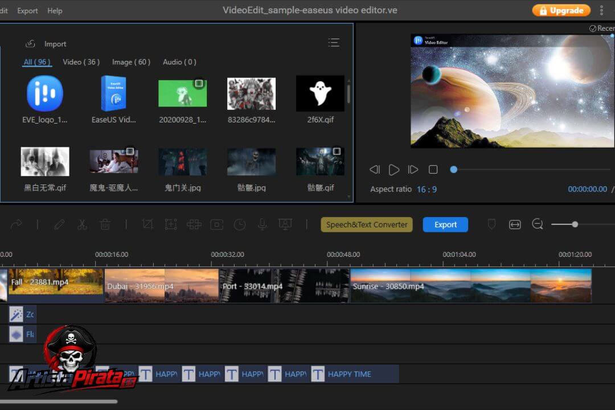The width and height of the screenshot is (615, 410).
Task: Click the filter effect icon on timeline
Action: pyautogui.click(x=16, y=334)
